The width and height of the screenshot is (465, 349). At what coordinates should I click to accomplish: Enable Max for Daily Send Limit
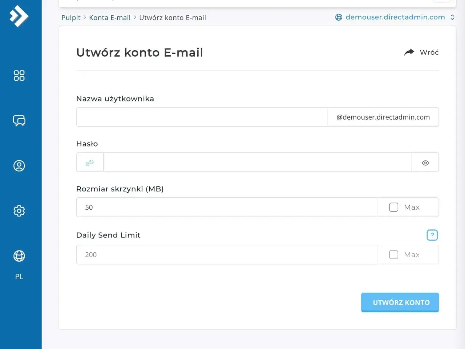point(393,254)
